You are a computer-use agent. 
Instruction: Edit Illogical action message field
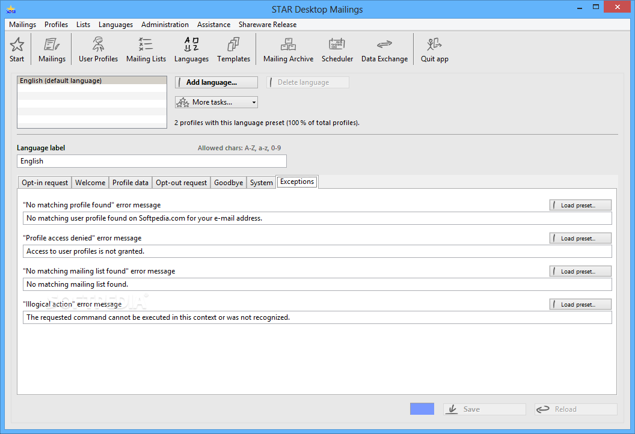317,317
